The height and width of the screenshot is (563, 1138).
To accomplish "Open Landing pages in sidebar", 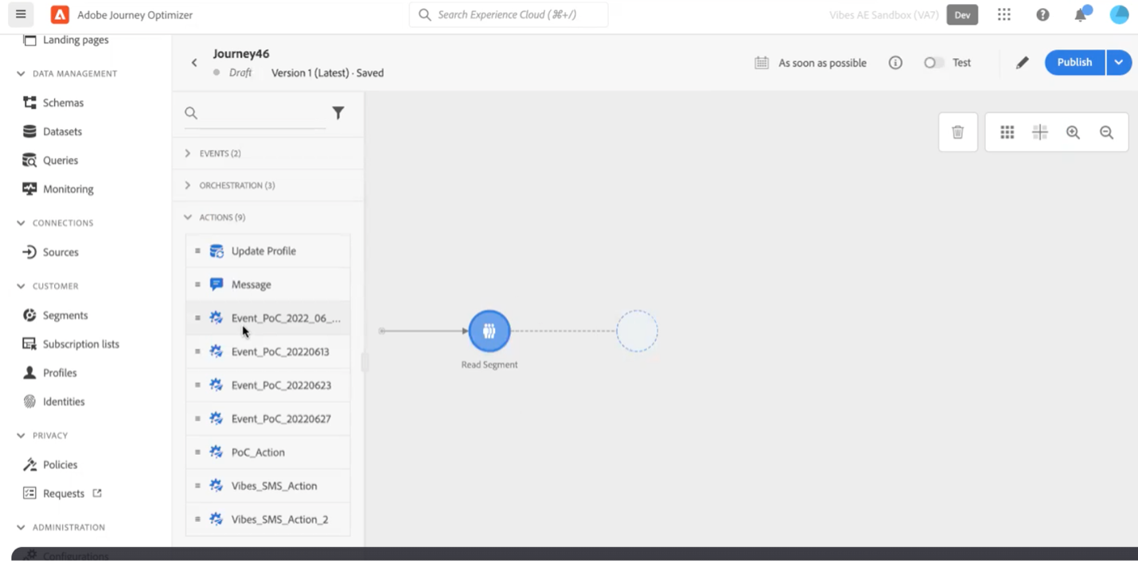I will tap(76, 40).
